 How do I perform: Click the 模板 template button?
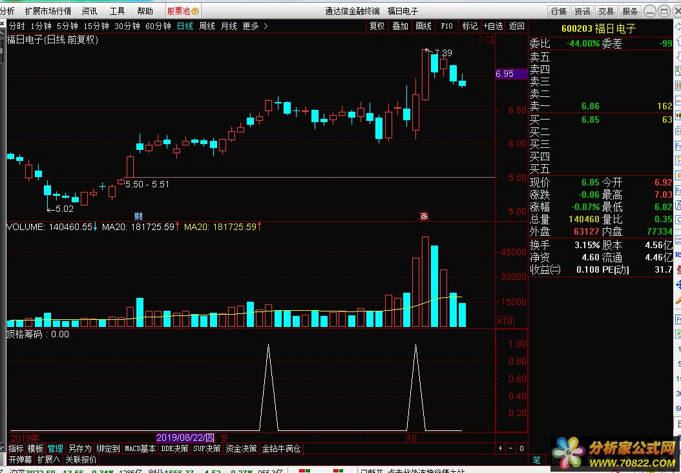pos(36,448)
